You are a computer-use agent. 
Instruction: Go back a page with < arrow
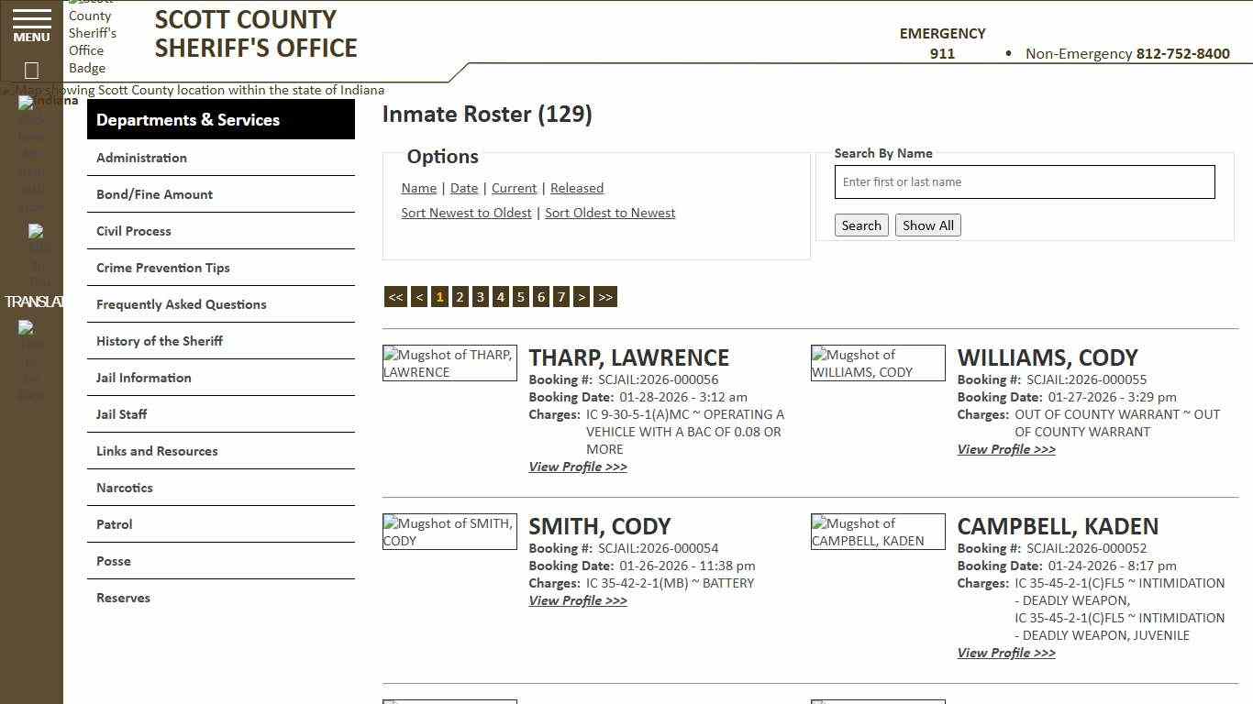419,296
